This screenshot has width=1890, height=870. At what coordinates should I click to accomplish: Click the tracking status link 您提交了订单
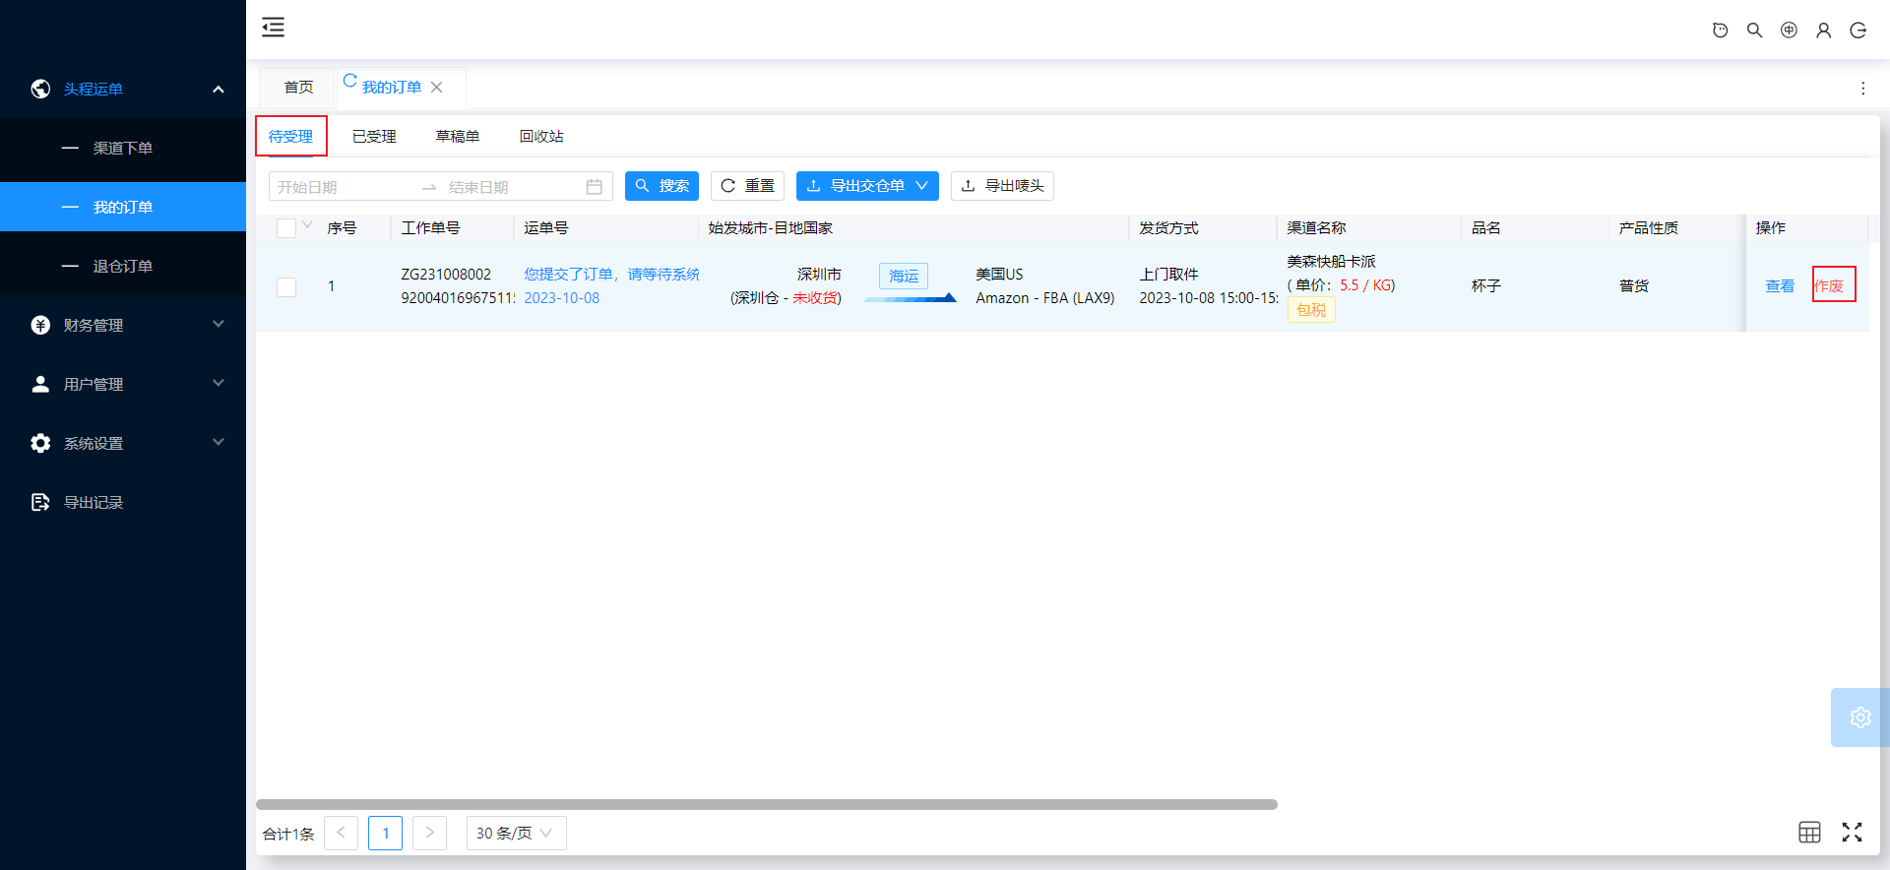(x=611, y=275)
